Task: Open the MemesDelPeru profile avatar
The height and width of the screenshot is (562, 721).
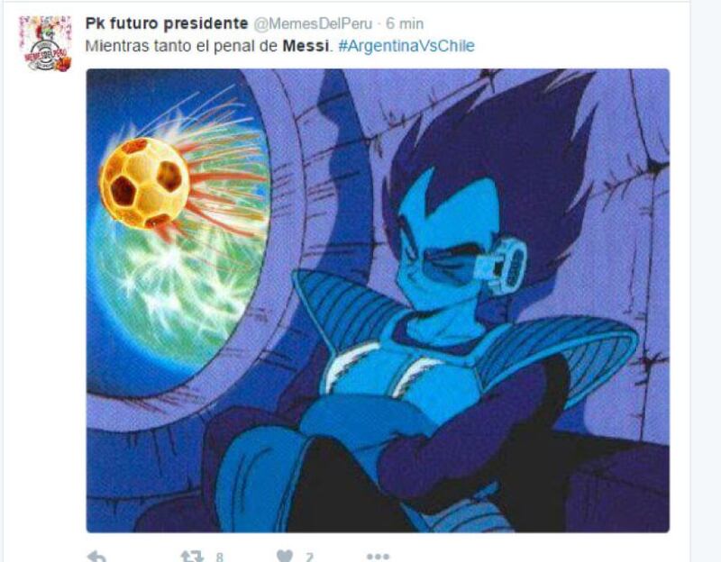Action: [x=46, y=42]
